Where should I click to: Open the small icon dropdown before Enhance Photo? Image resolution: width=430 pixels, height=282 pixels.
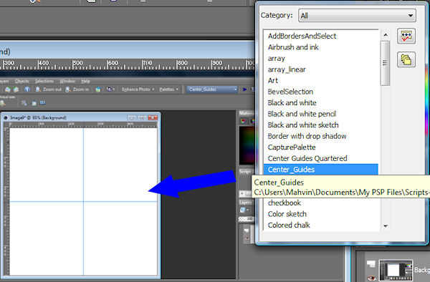(x=110, y=89)
